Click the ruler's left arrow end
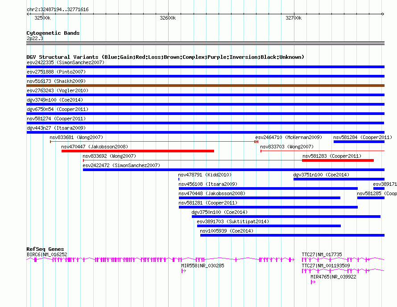This screenshot has height=307, width=397. click(28, 14)
